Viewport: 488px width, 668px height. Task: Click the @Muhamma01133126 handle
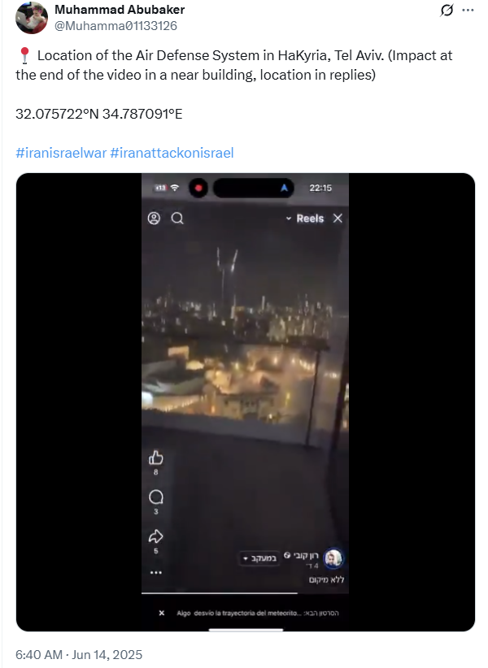pos(116,26)
